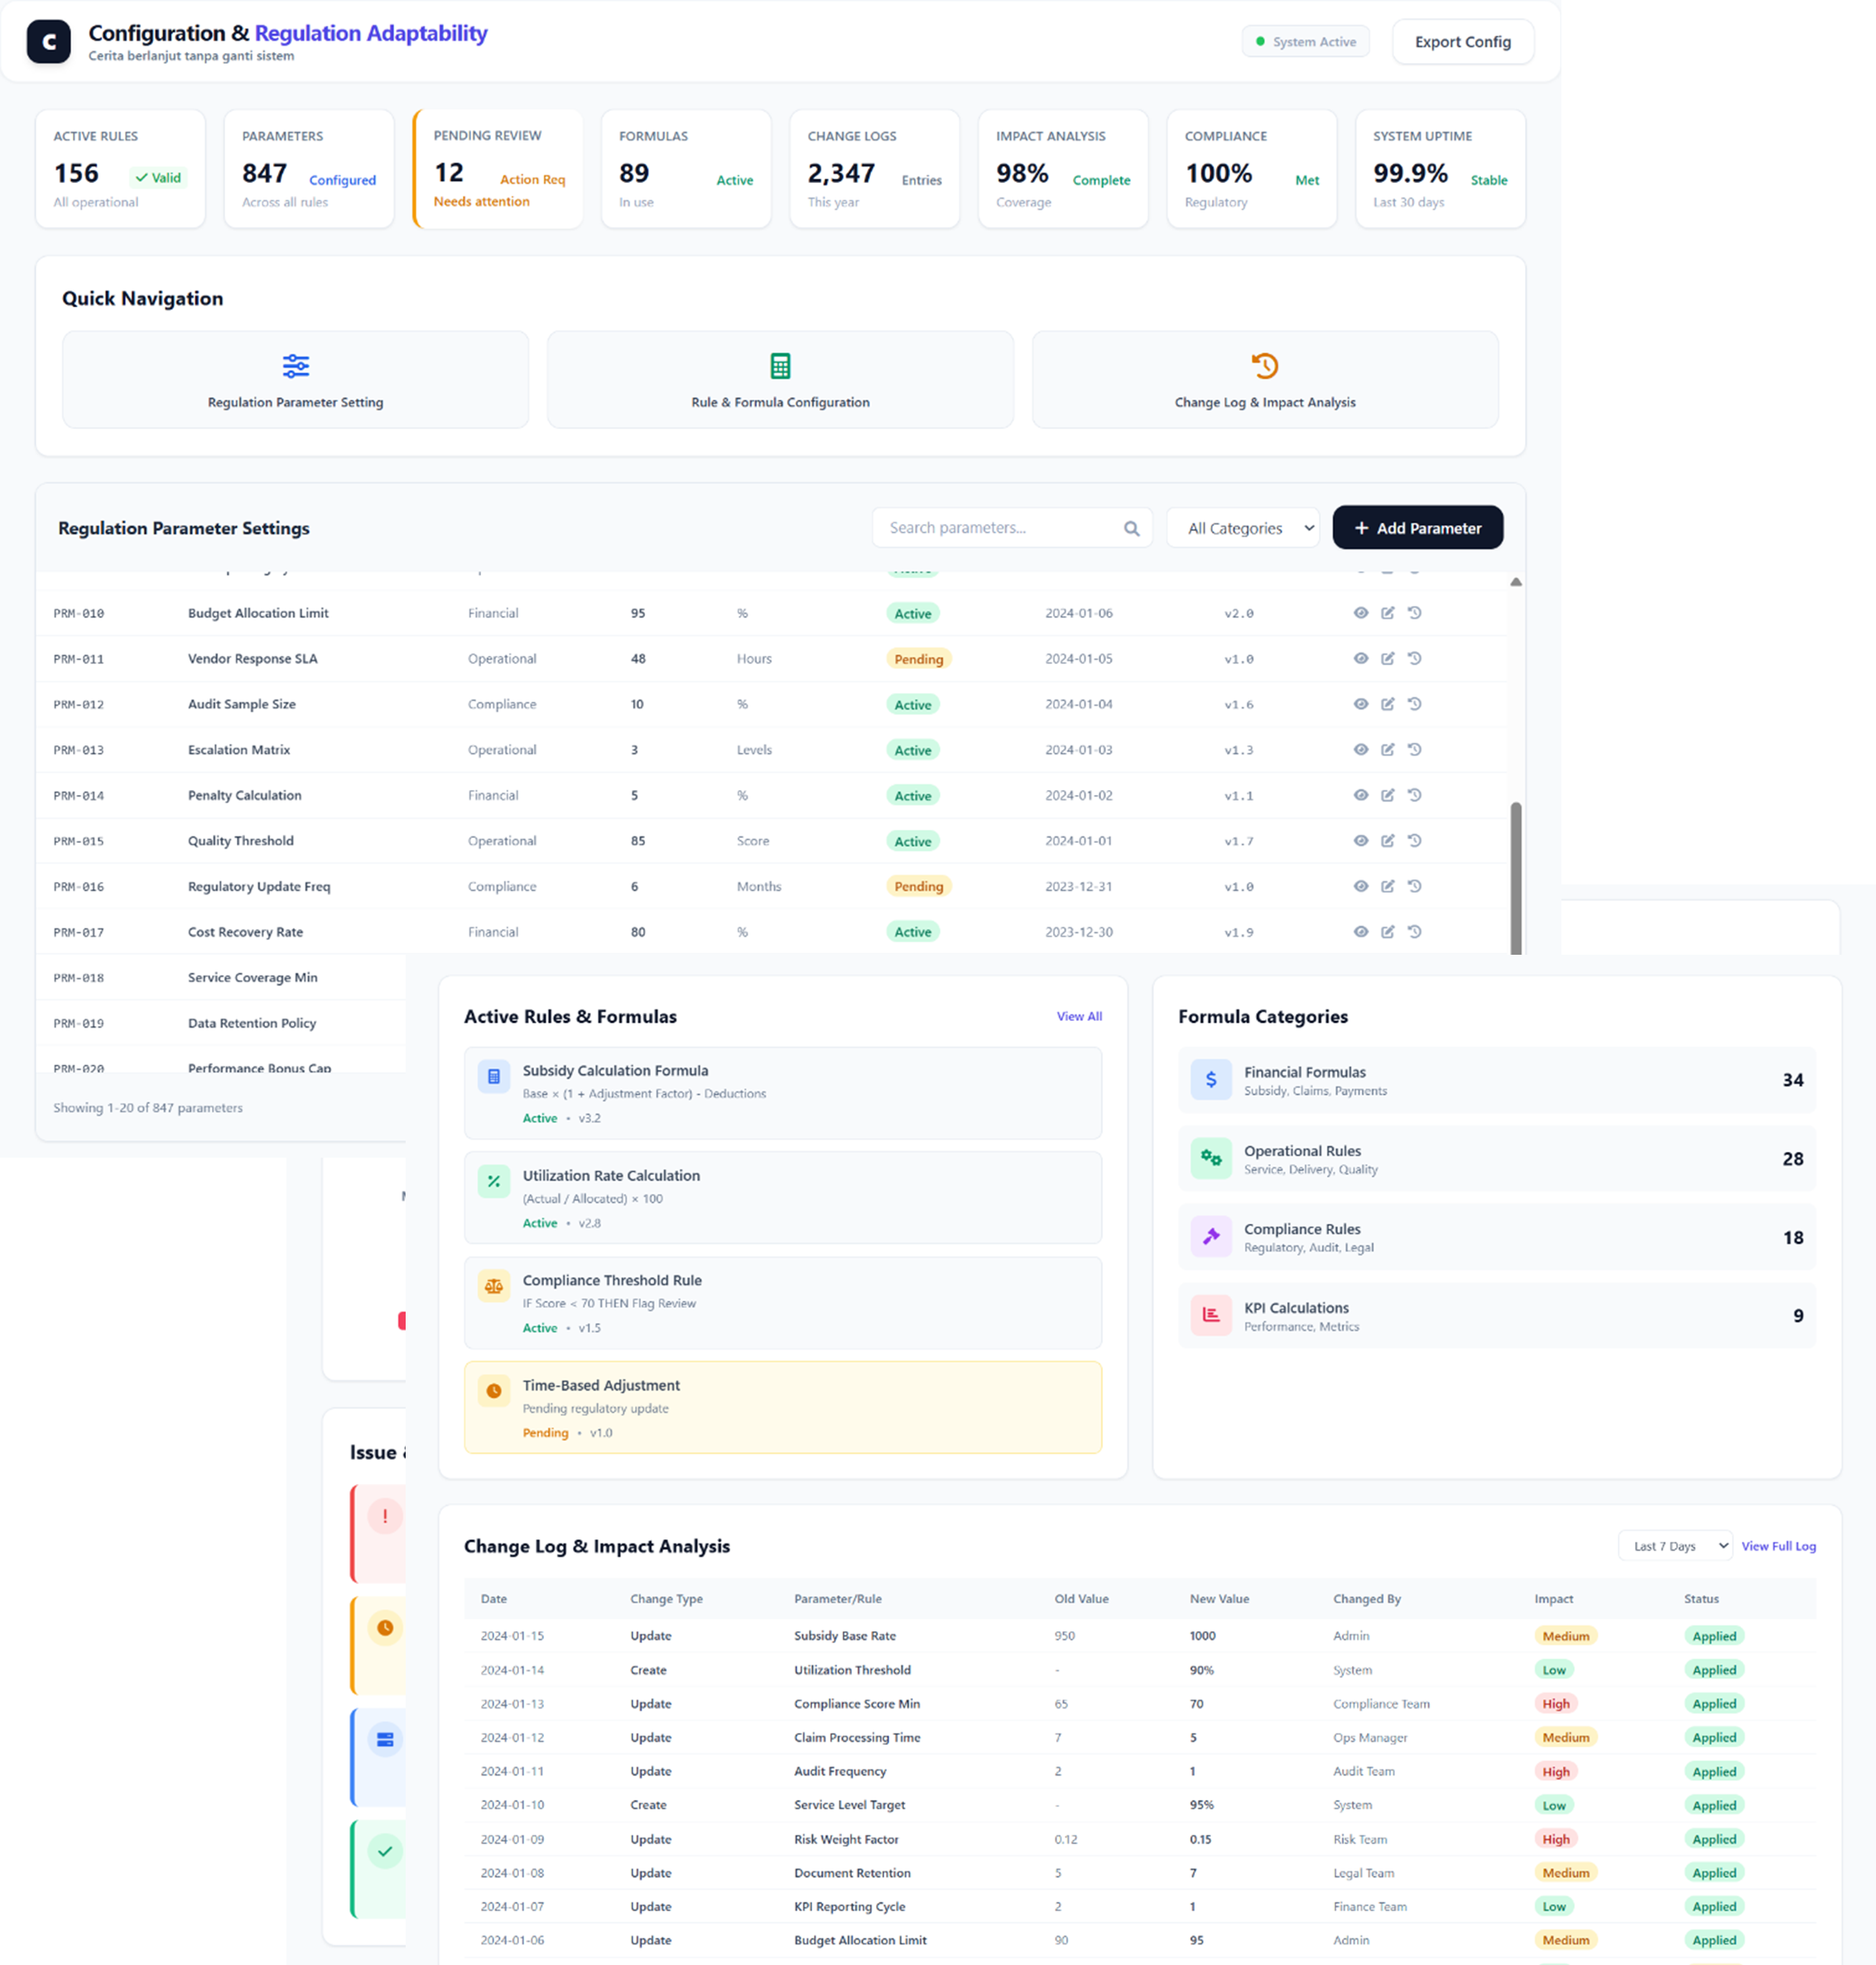Image resolution: width=1876 pixels, height=1965 pixels.
Task: Open history for PRM-017 Cost Recovery Rate
Action: click(x=1414, y=931)
